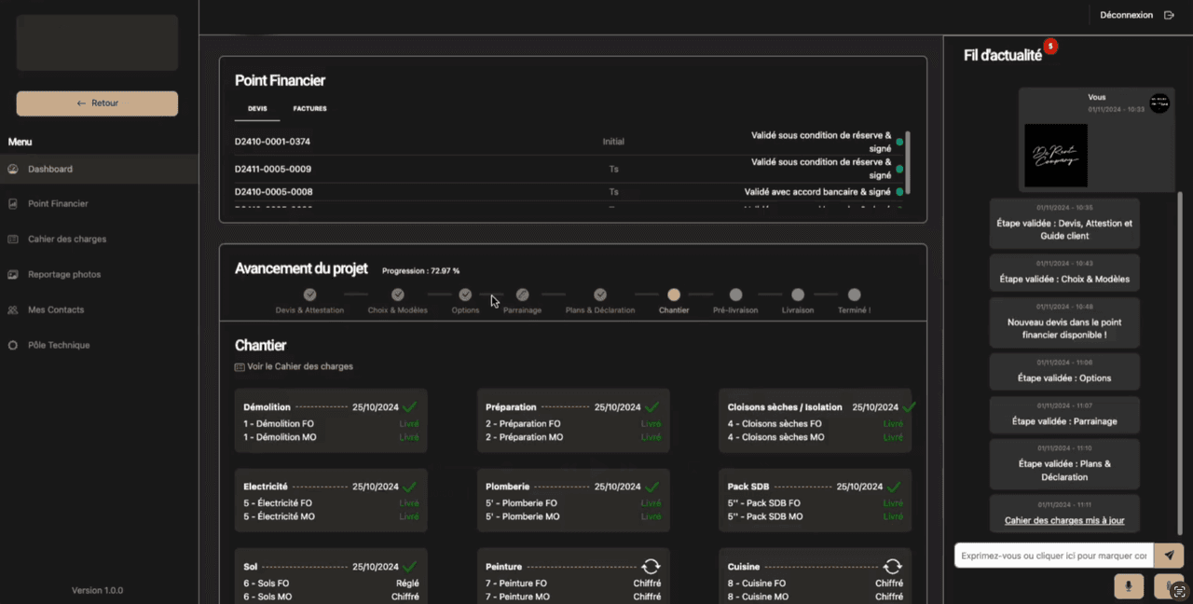Image resolution: width=1193 pixels, height=604 pixels.
Task: Open the Voir le Cahier des charges link
Action: click(299, 366)
